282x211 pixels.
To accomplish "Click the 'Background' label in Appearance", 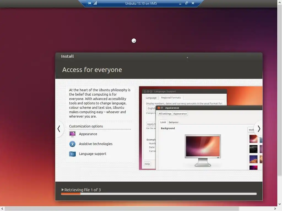I will (168, 128).
